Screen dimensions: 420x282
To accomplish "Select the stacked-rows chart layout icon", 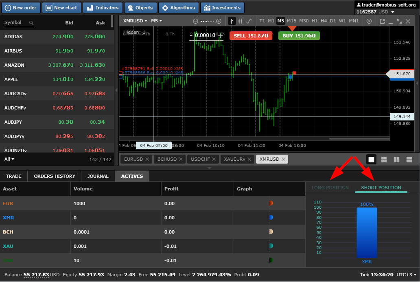I will click(x=409, y=160).
